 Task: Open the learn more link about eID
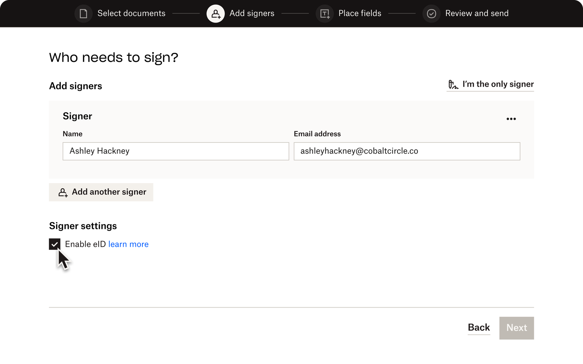128,244
